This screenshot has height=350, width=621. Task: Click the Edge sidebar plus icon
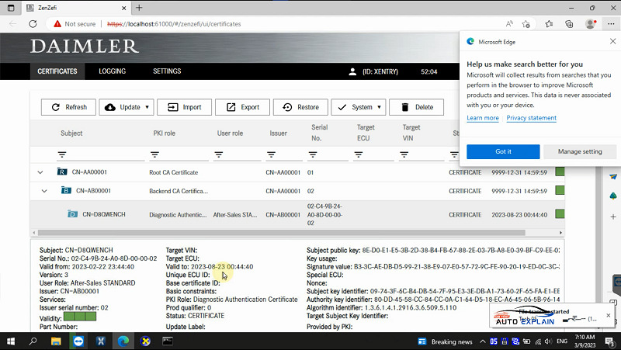pos(613,217)
